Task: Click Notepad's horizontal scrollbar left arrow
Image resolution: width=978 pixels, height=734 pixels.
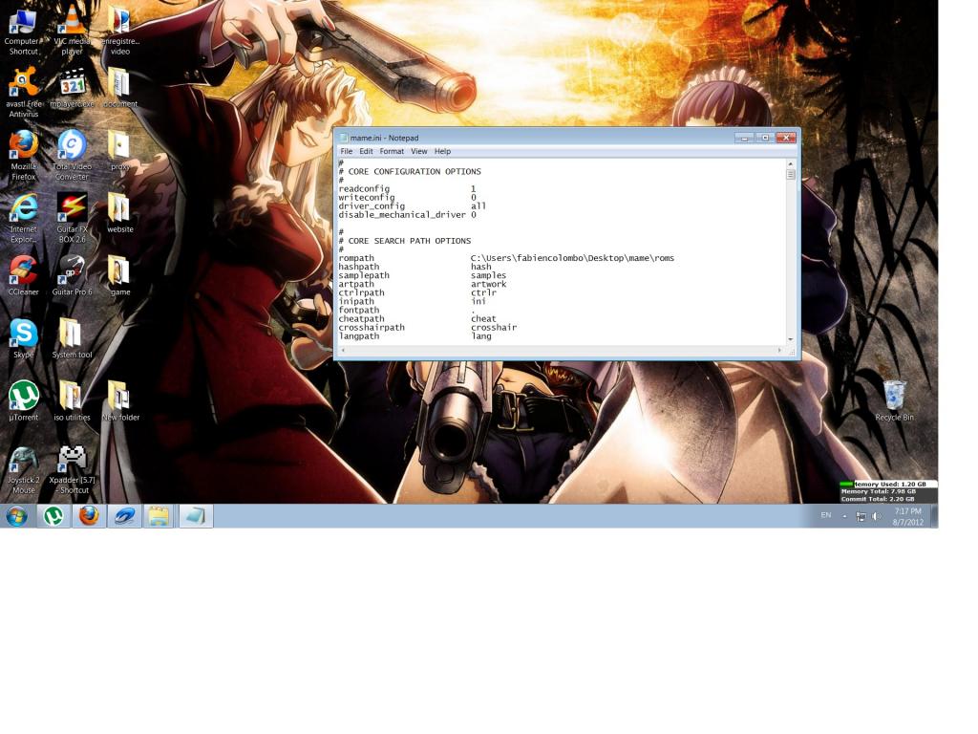Action: point(343,350)
